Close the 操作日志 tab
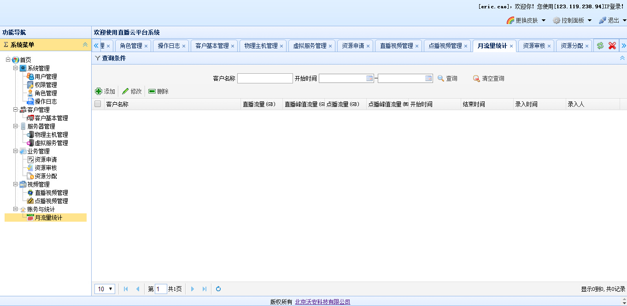The image size is (627, 306). pos(184,46)
